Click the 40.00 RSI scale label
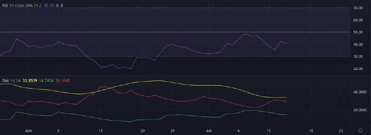The height and width of the screenshot is (135, 371). pyautogui.click(x=358, y=44)
